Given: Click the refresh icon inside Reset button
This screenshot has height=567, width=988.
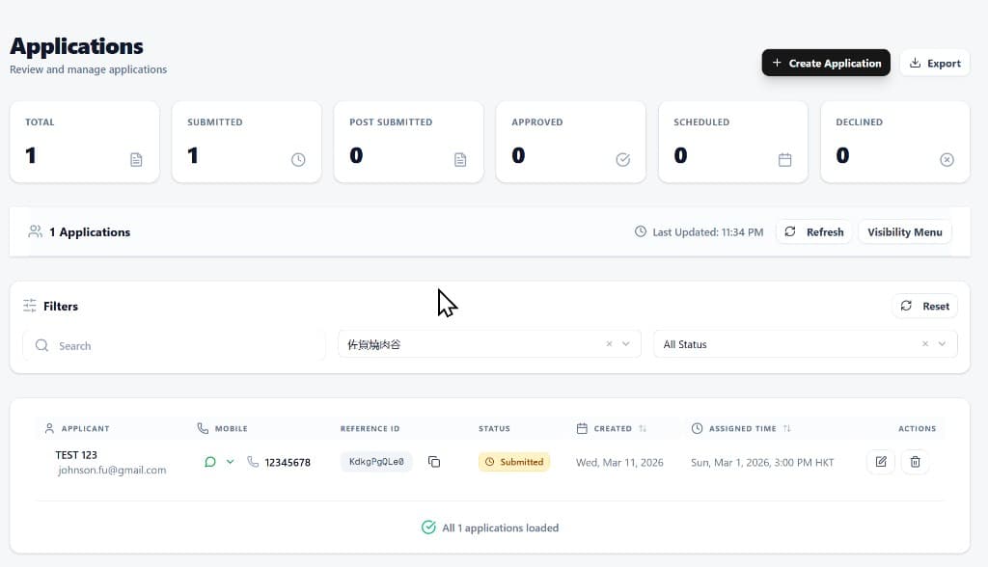Looking at the screenshot, I should point(906,306).
